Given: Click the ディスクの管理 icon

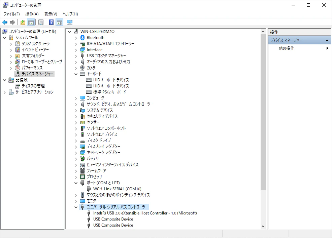Looking at the screenshot, I should [18, 86].
